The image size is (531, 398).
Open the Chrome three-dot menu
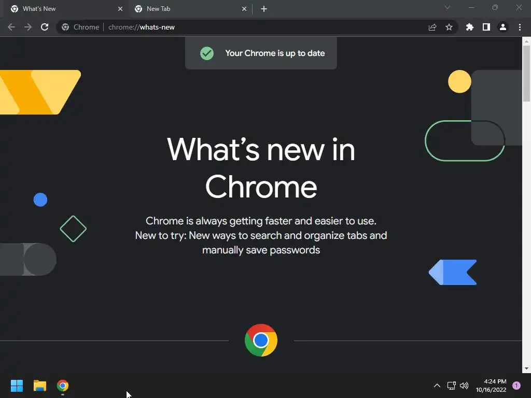[520, 27]
